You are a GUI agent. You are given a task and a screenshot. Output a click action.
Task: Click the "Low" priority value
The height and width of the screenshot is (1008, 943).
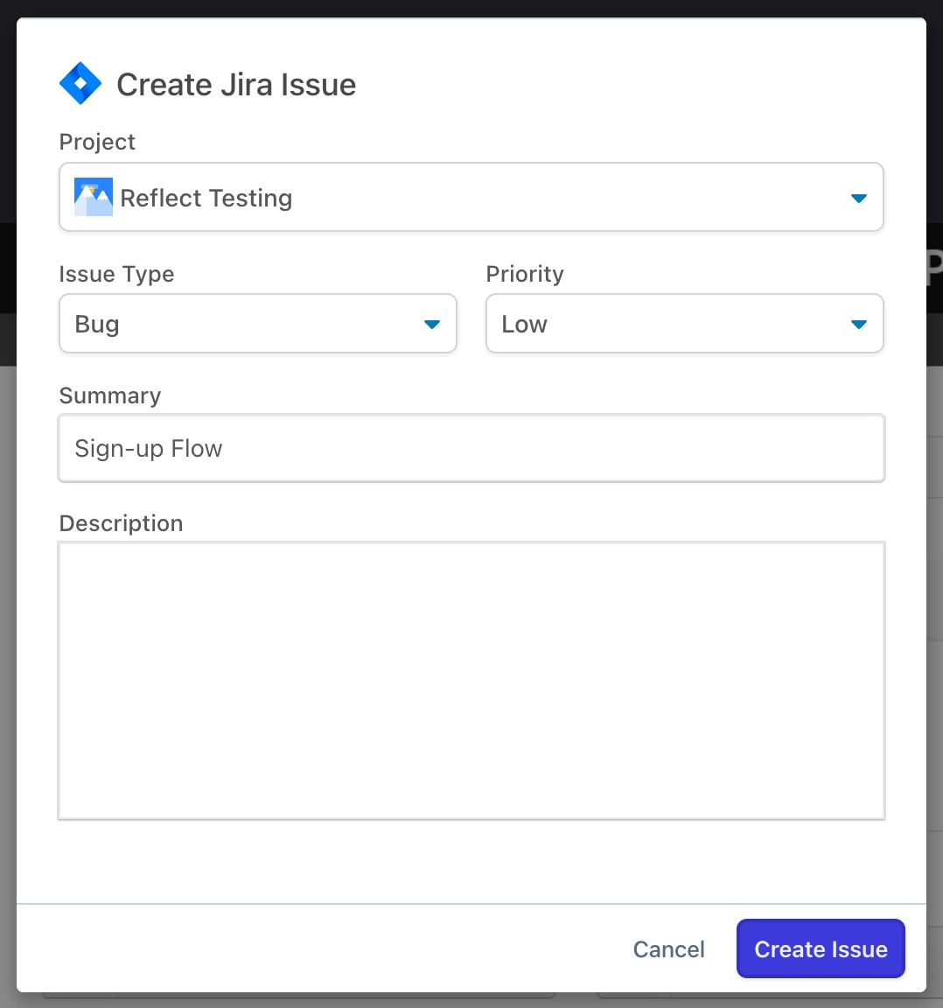pyautogui.click(x=523, y=324)
